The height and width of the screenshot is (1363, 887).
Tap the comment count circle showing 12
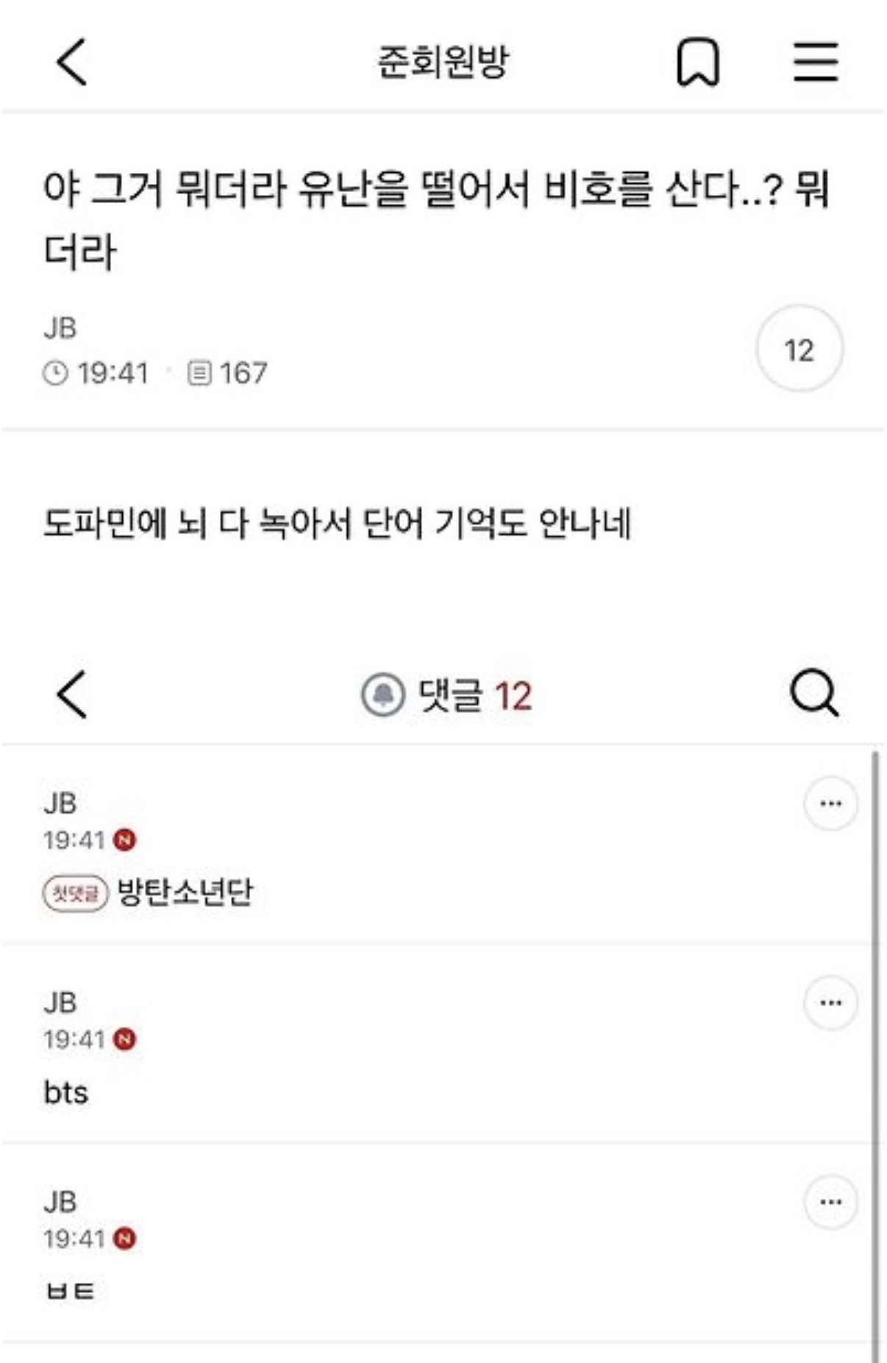799,349
